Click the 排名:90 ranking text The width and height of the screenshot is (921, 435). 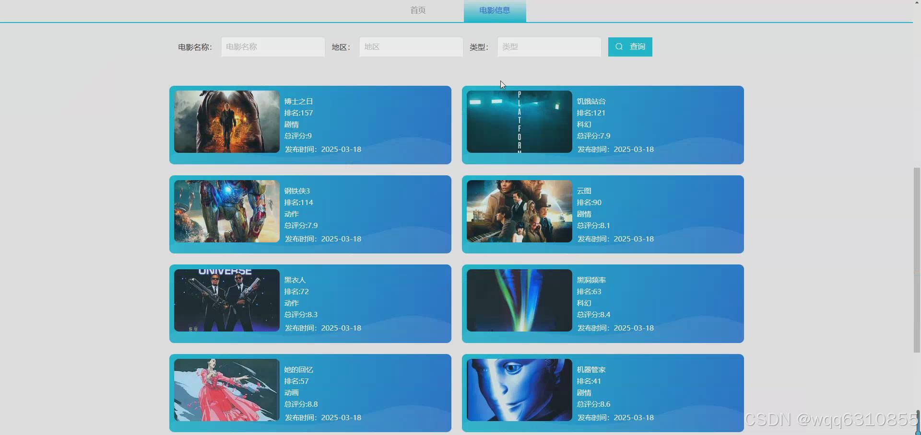pyautogui.click(x=589, y=203)
